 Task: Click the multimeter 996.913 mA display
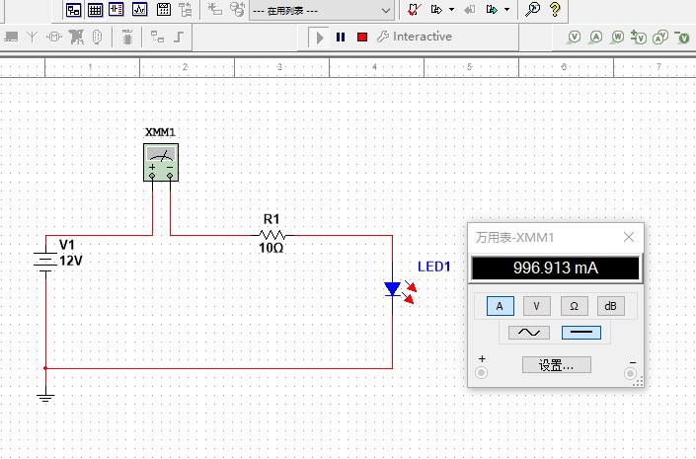[555, 268]
